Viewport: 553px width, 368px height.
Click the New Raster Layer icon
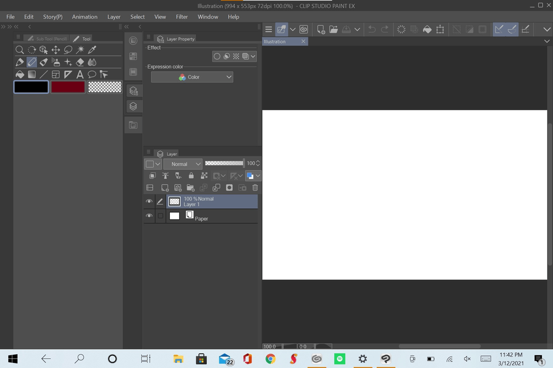pyautogui.click(x=165, y=187)
